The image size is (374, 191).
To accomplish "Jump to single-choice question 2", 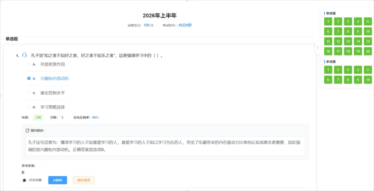I will pyautogui.click(x=338, y=21).
